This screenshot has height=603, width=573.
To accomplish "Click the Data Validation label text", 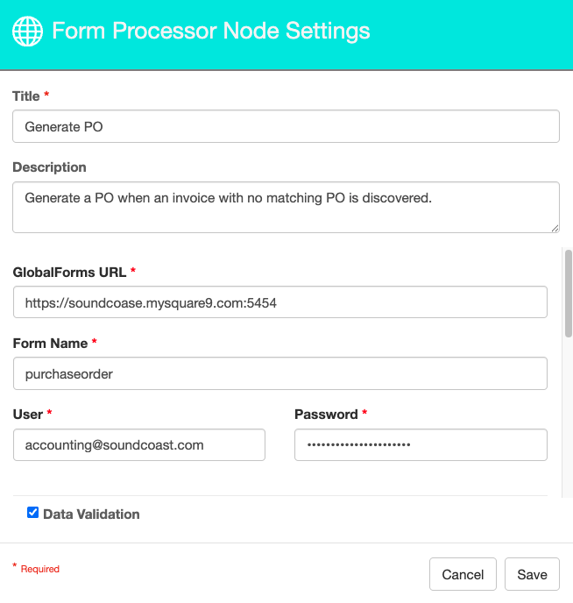I will 91,514.
